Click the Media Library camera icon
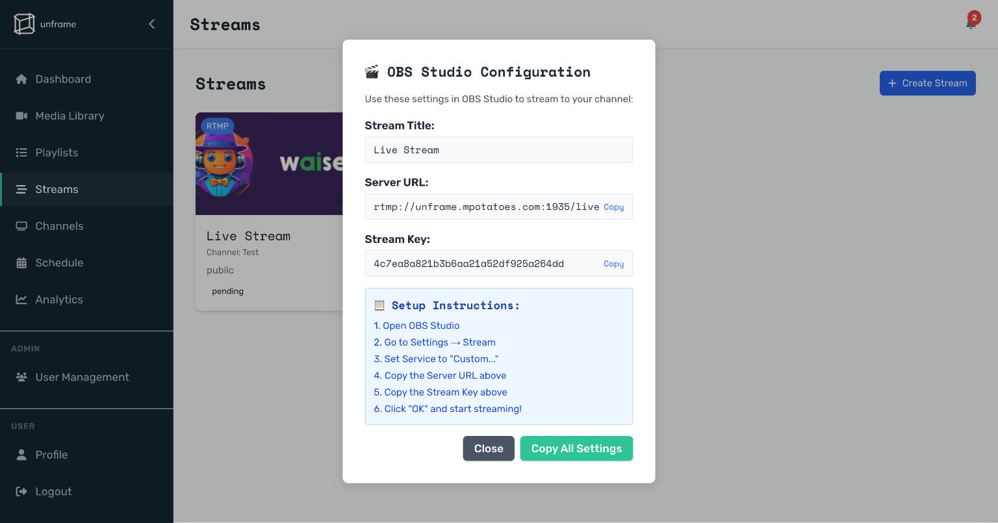This screenshot has width=998, height=523. tap(21, 116)
